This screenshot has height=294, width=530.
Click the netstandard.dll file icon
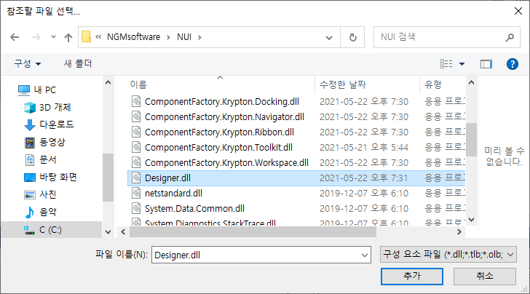pos(136,193)
